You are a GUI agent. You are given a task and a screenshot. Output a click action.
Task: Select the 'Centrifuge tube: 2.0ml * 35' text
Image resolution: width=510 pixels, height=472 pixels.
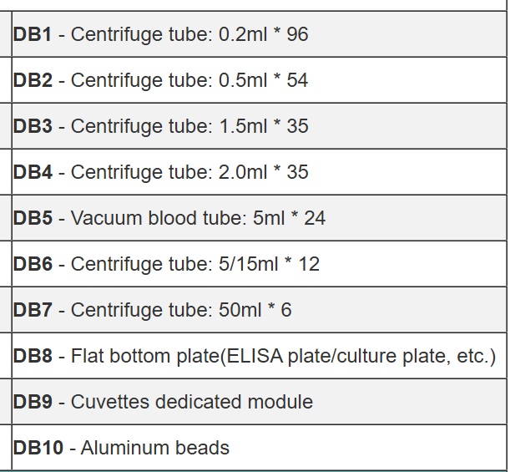tap(189, 172)
